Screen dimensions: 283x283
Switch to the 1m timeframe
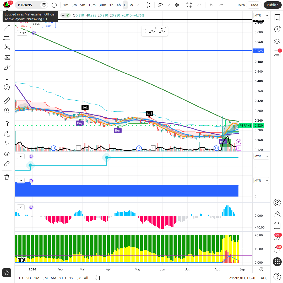click(x=66, y=5)
